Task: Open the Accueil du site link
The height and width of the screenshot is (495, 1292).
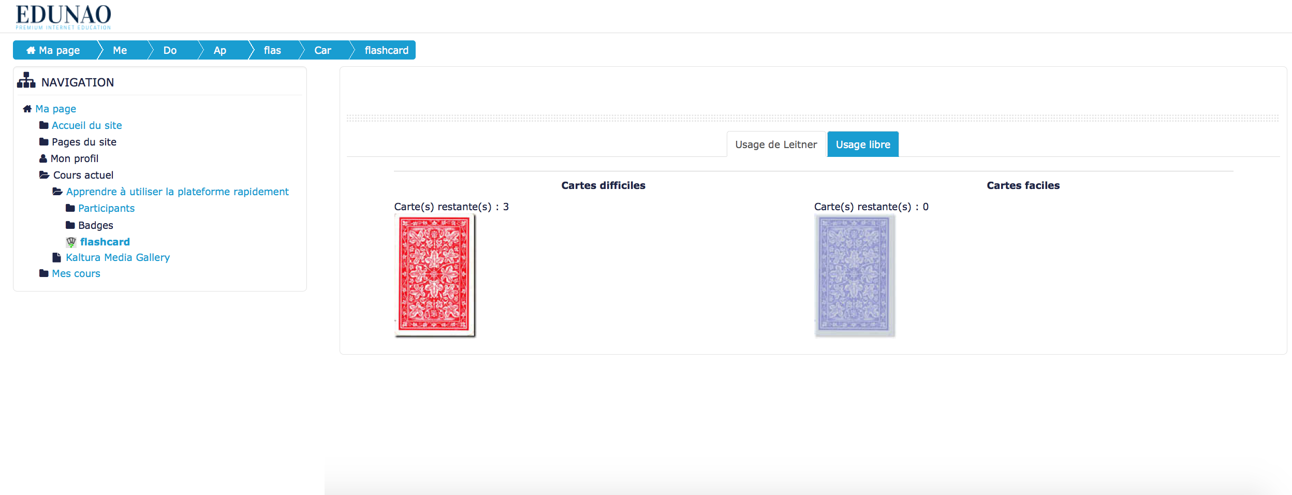Action: pos(86,125)
